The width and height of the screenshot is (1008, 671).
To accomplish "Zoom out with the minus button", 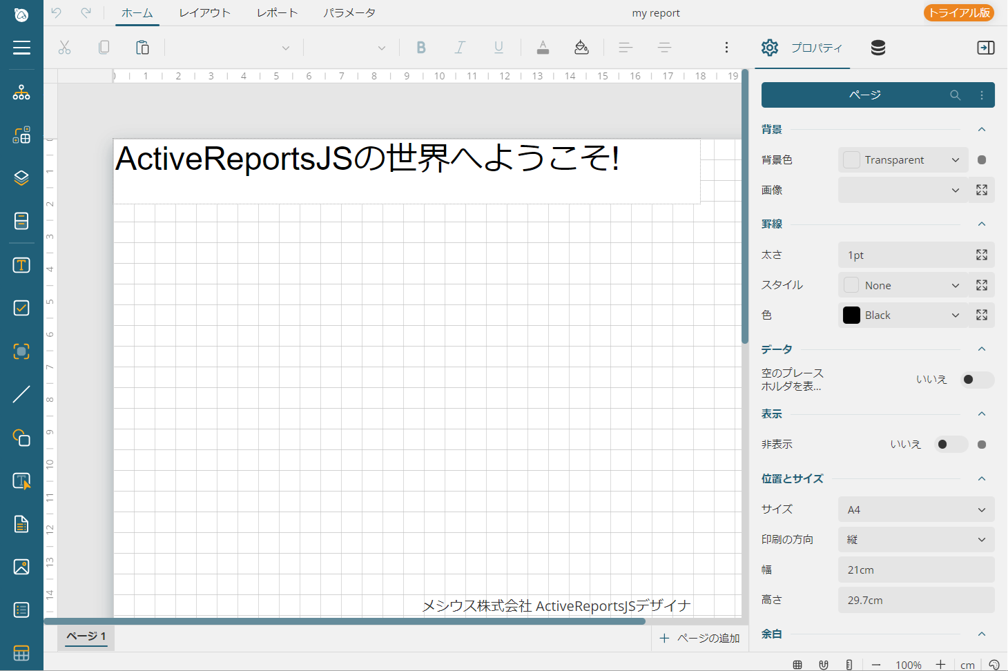I will (876, 665).
